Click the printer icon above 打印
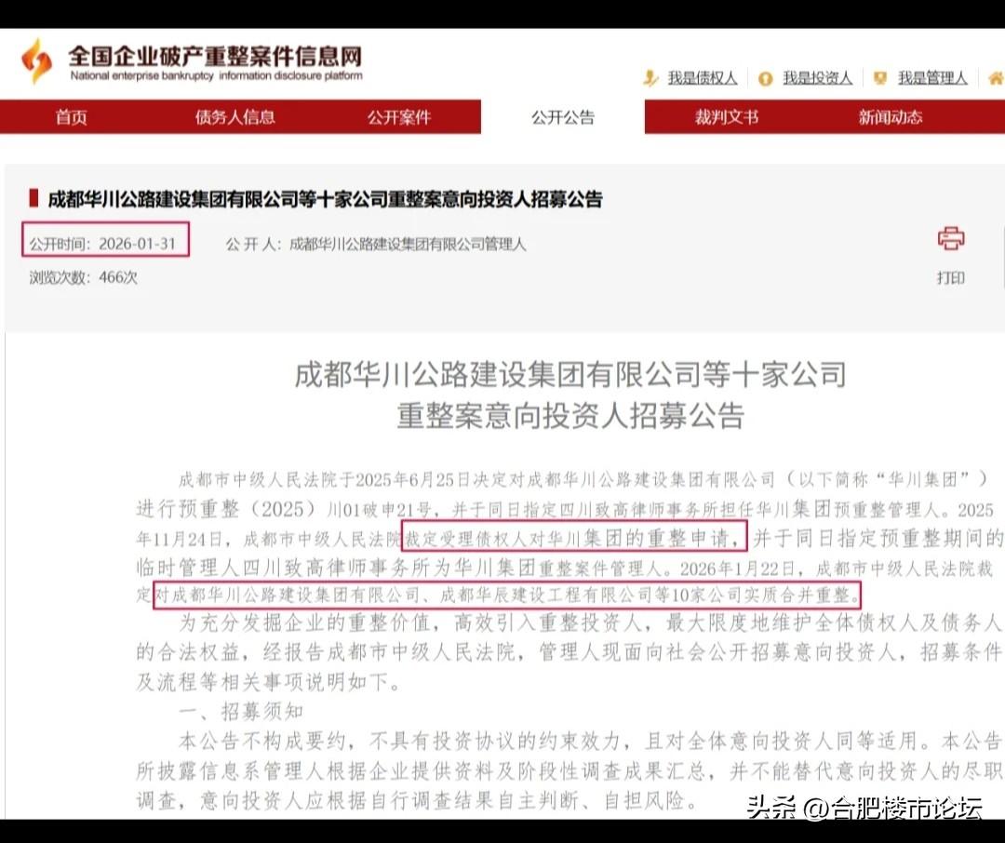The image size is (1005, 843). [950, 238]
